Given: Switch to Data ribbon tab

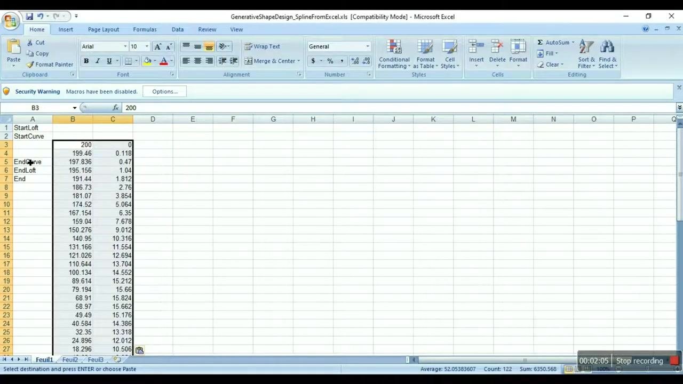Looking at the screenshot, I should tap(178, 29).
